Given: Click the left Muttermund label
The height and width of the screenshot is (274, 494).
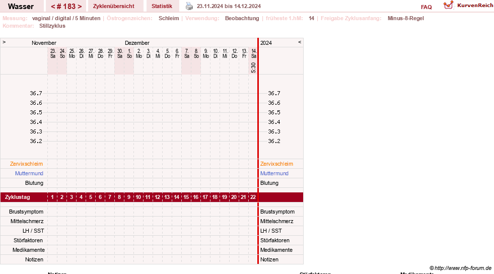Looking at the screenshot, I should (x=29, y=173).
